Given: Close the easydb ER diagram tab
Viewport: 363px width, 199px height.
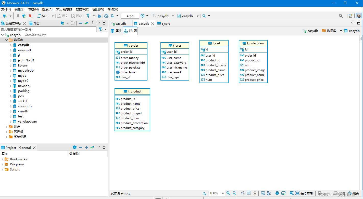Looking at the screenshot, I should click(x=153, y=23).
